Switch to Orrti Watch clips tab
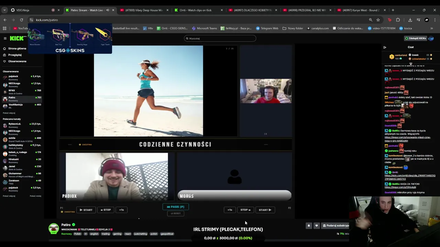Screen dimensions: 440x247 (198, 10)
